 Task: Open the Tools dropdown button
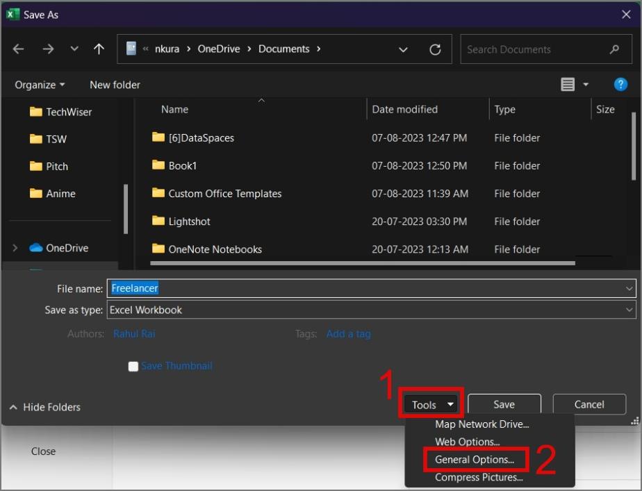coord(431,405)
